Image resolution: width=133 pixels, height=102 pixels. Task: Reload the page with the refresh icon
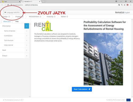tap(8, 5)
